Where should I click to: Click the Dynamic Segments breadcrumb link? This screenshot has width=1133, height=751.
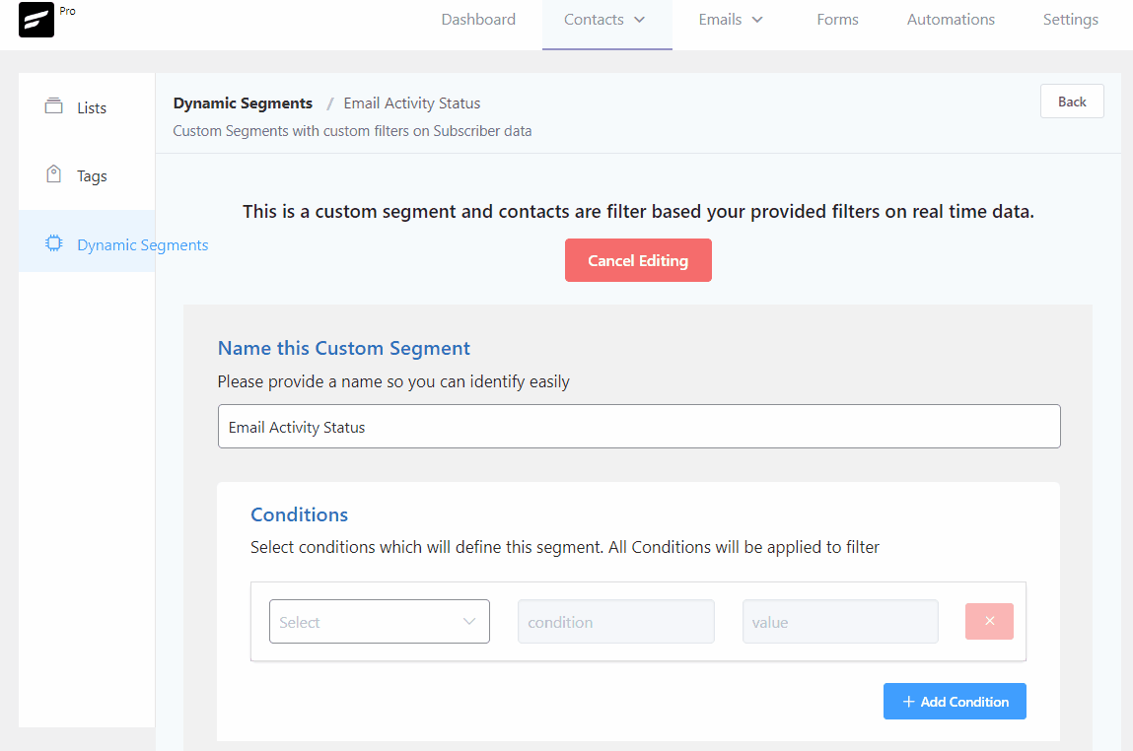(x=243, y=102)
